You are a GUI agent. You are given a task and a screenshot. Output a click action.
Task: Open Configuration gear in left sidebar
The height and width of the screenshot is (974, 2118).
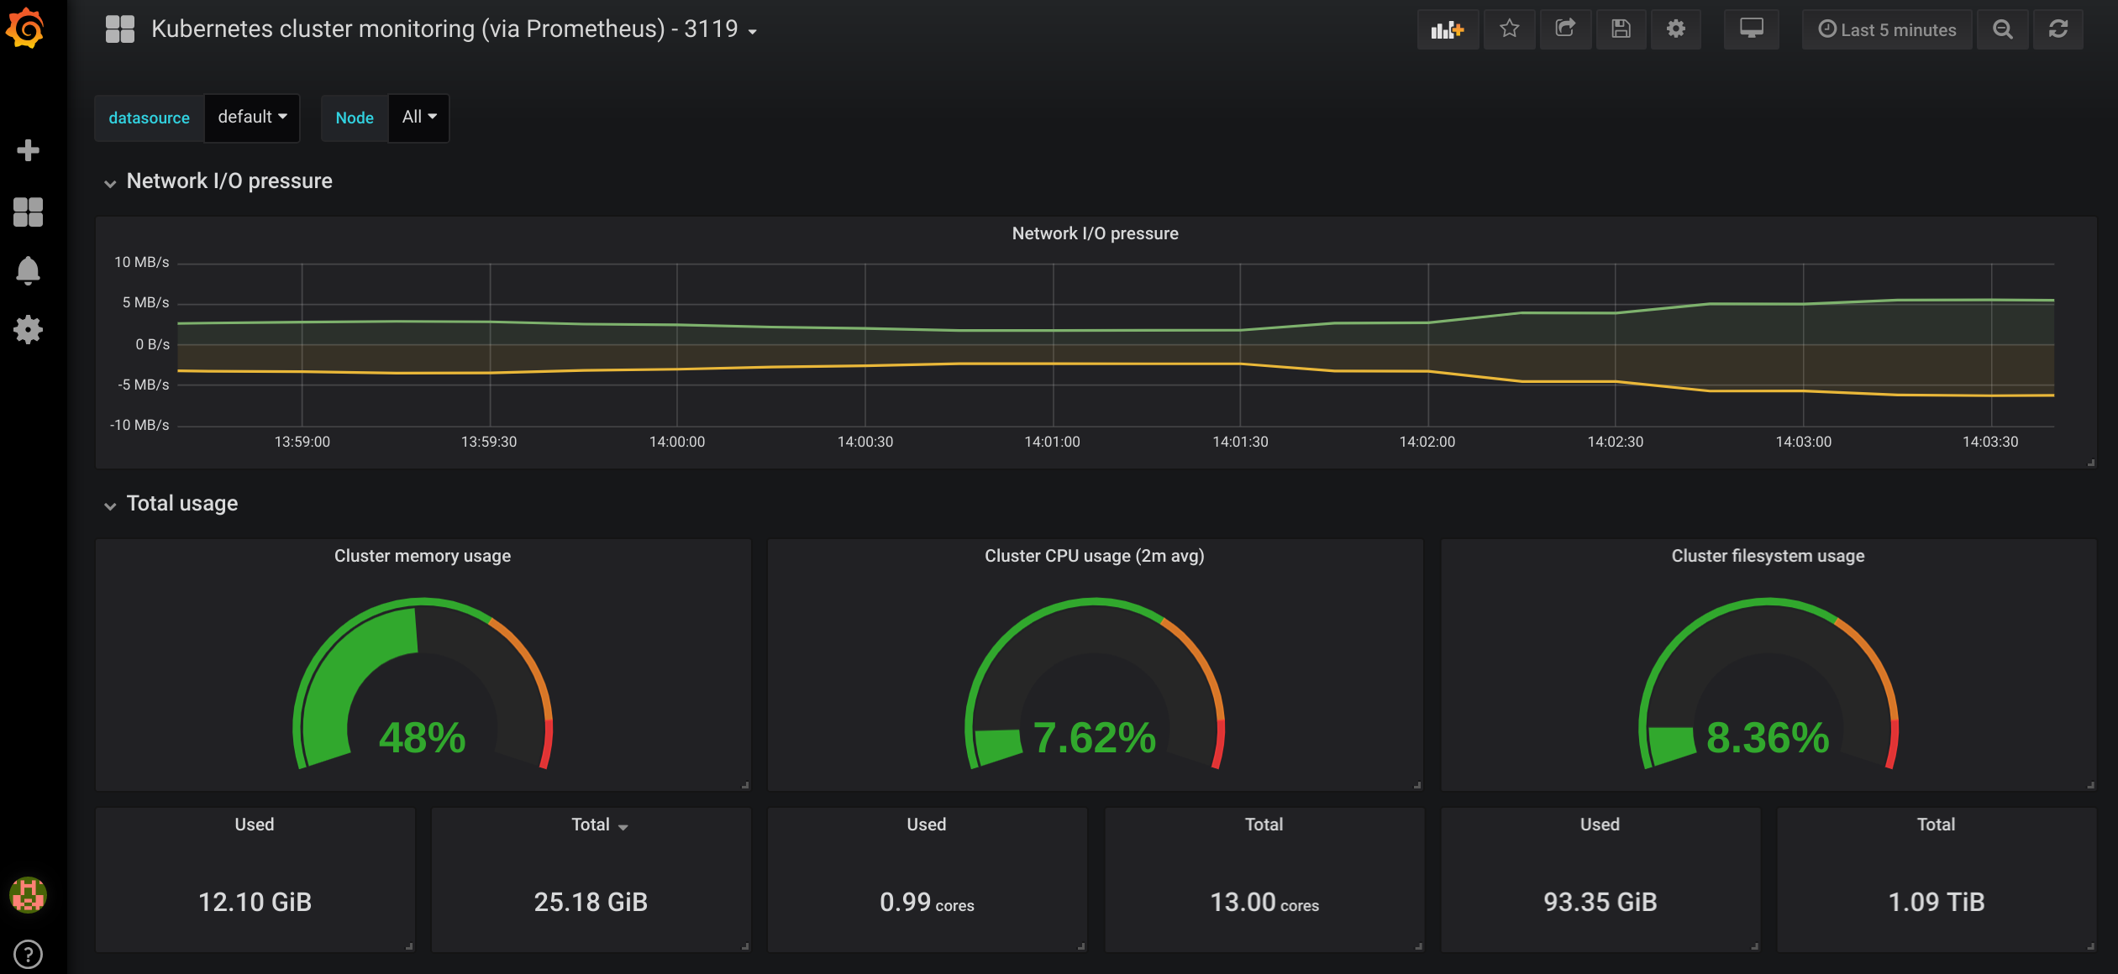(x=28, y=329)
